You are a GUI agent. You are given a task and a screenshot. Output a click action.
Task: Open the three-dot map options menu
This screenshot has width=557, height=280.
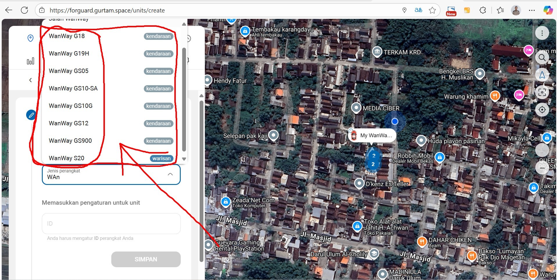pyautogui.click(x=542, y=33)
